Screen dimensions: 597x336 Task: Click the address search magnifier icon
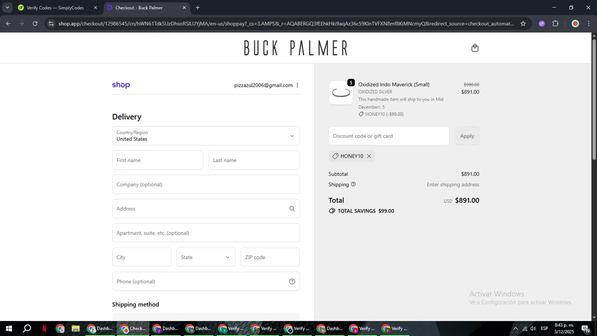pos(292,209)
